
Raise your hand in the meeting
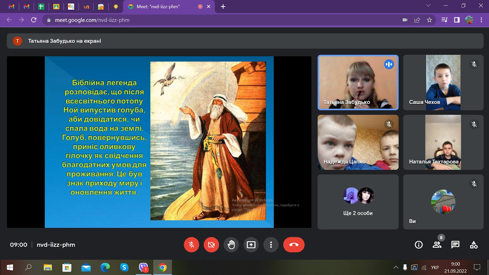click(x=231, y=245)
